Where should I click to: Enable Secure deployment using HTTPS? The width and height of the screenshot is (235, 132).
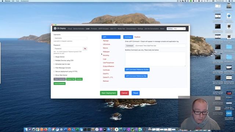coord(54,71)
